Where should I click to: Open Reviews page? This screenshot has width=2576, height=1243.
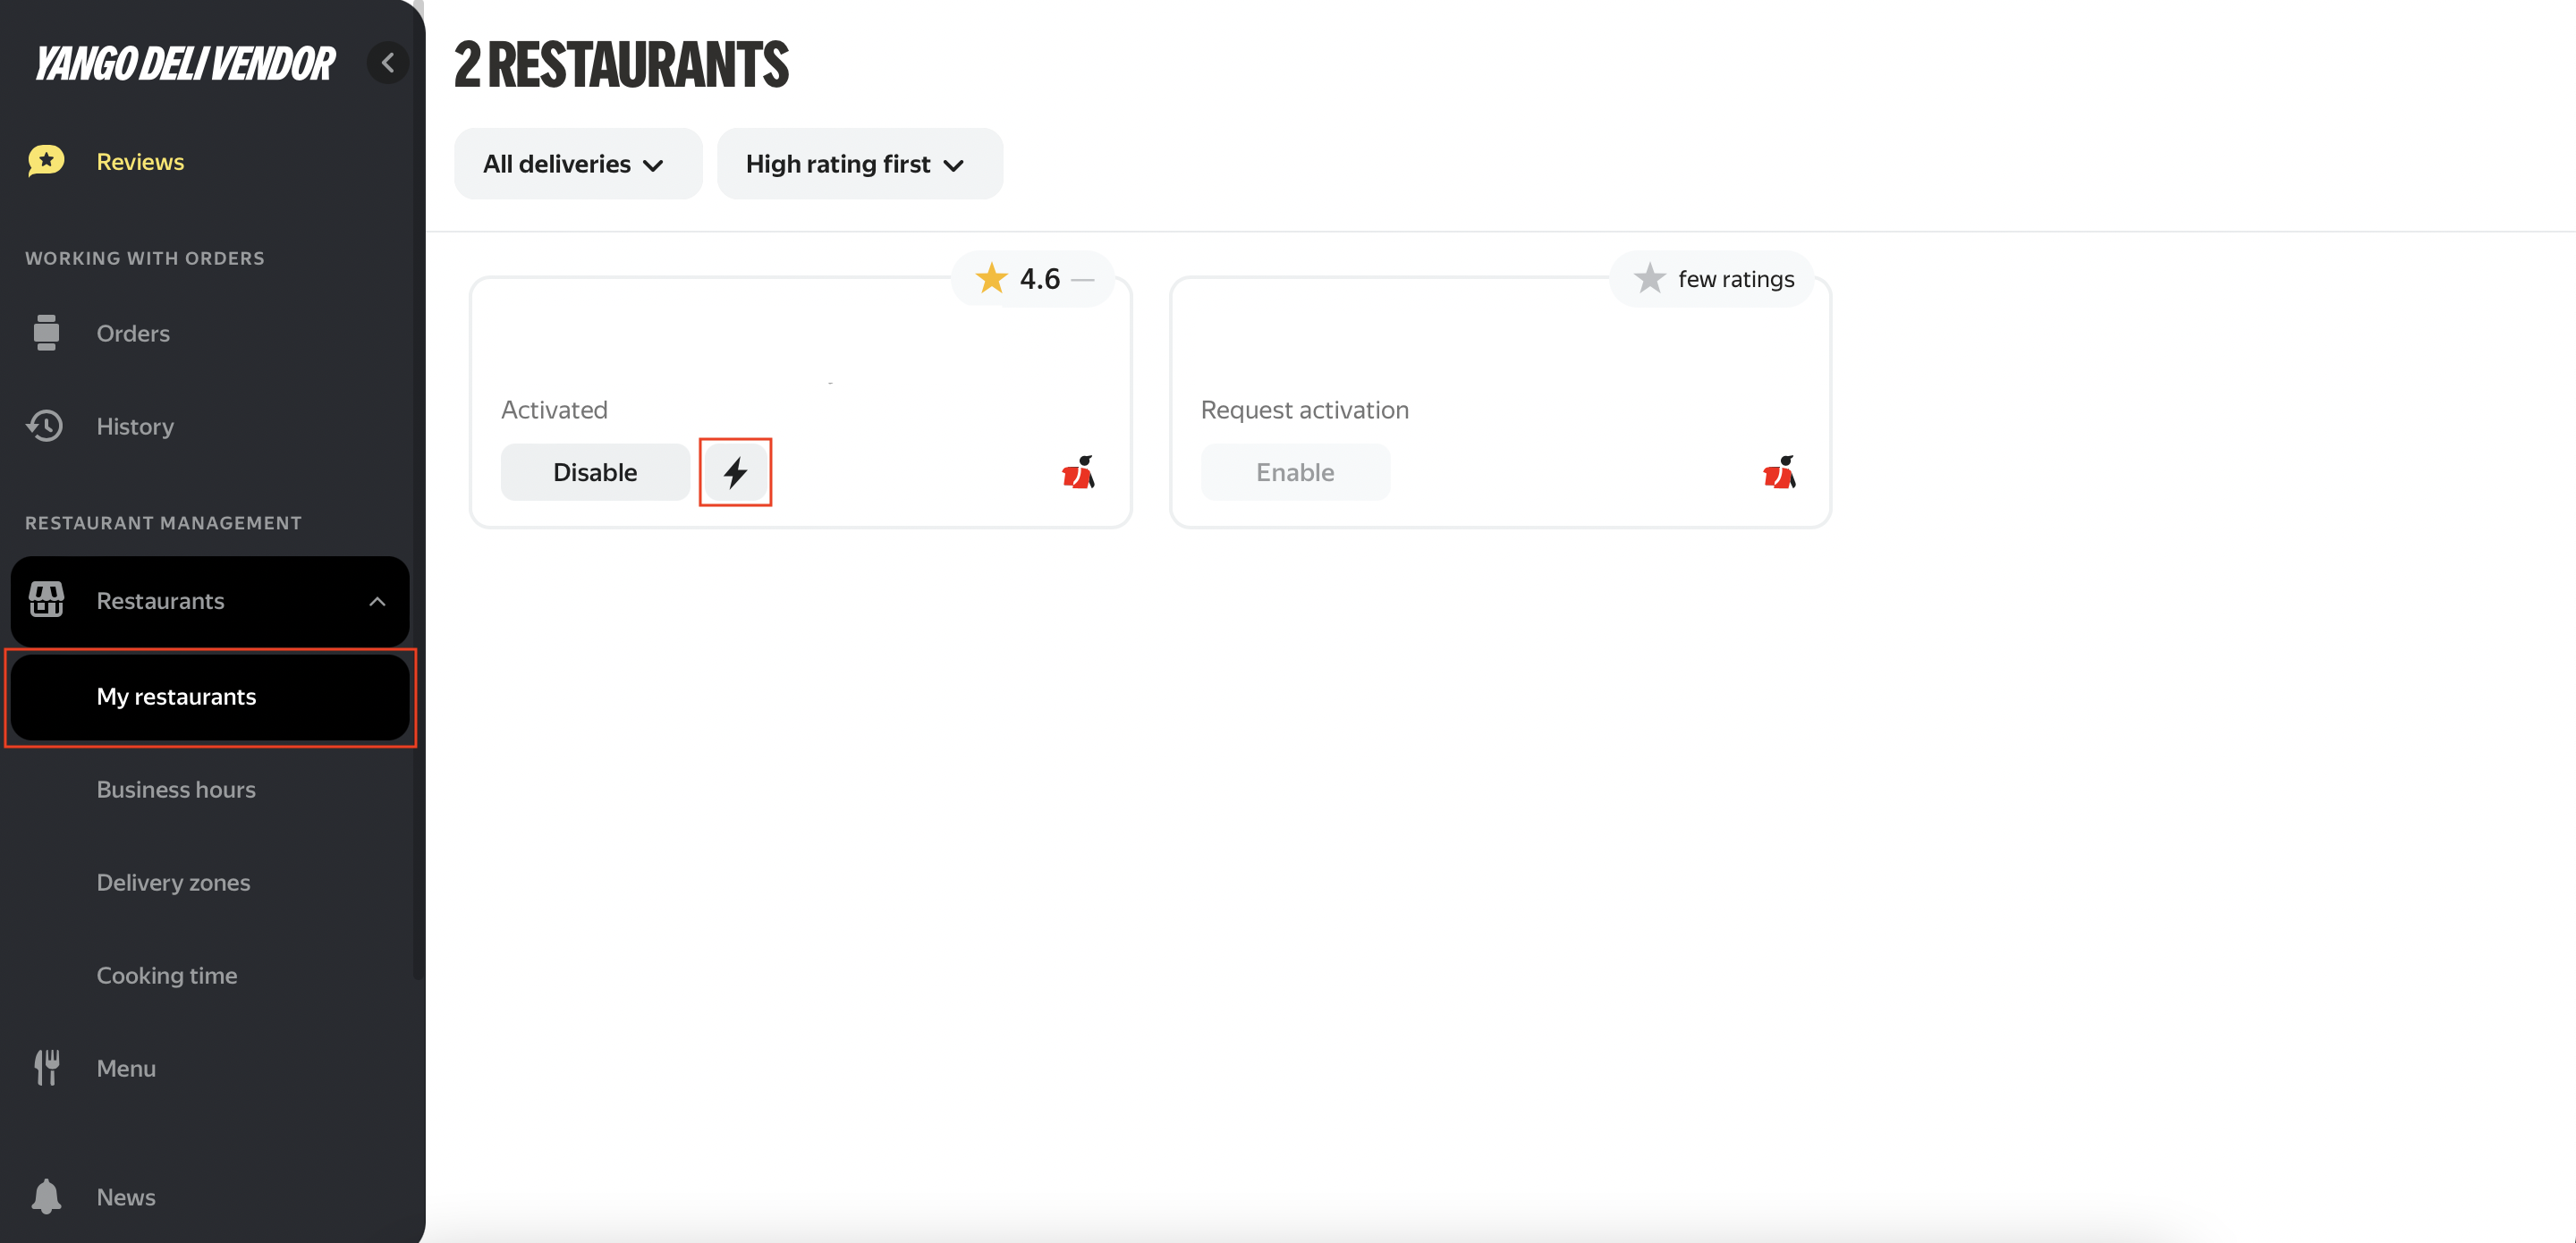pyautogui.click(x=140, y=162)
